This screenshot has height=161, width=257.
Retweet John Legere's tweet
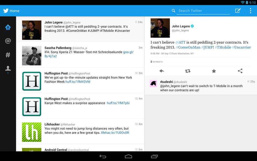click(188, 71)
